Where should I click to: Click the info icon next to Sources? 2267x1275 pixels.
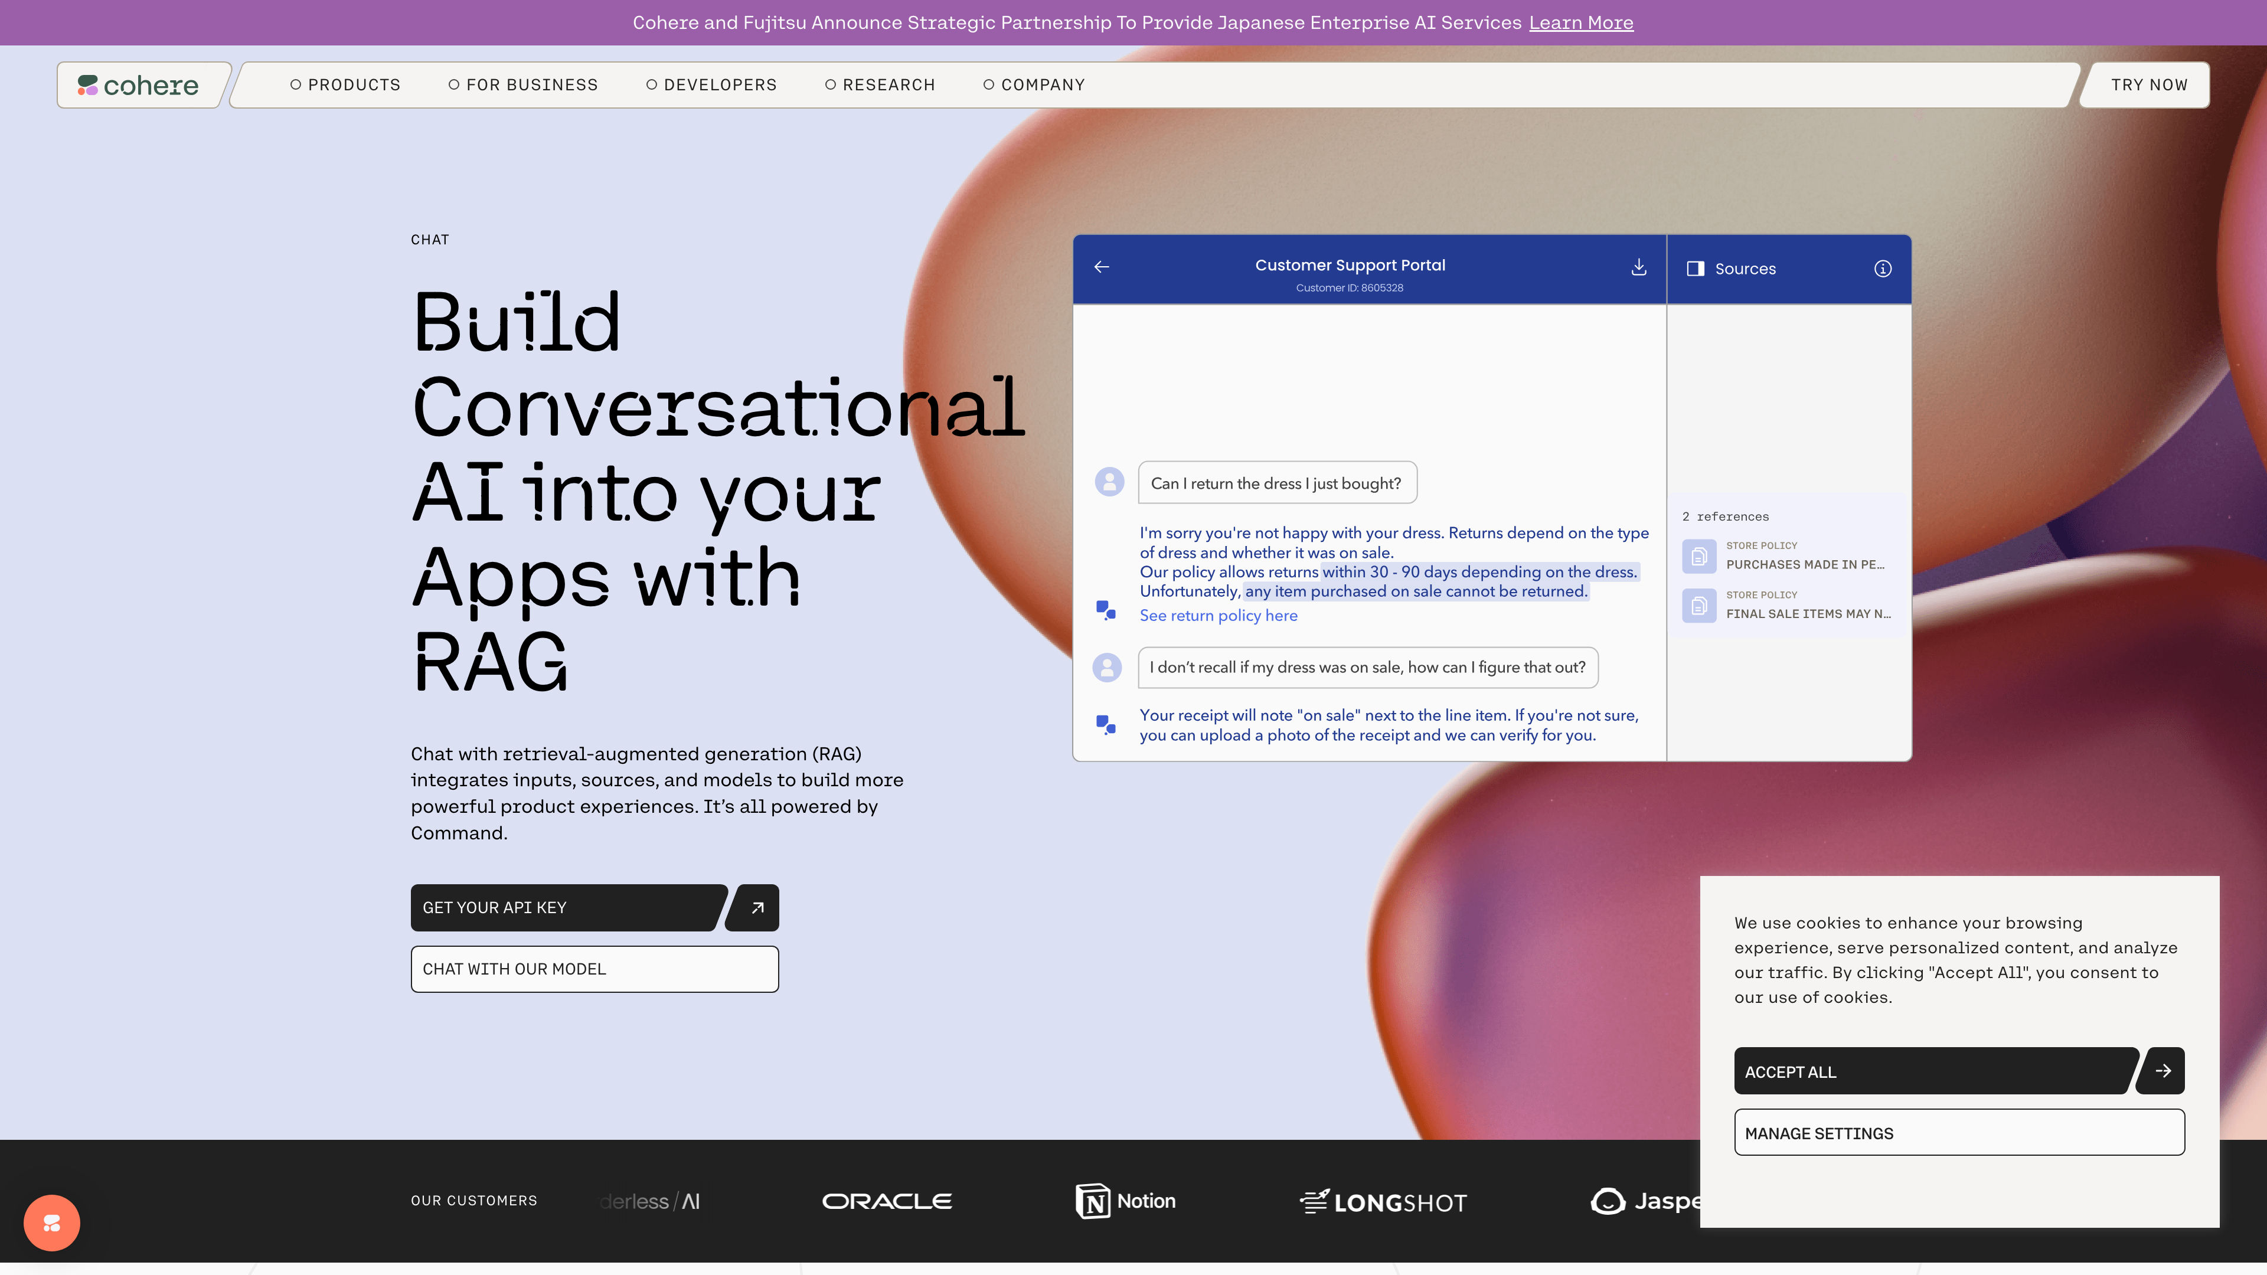(1883, 269)
